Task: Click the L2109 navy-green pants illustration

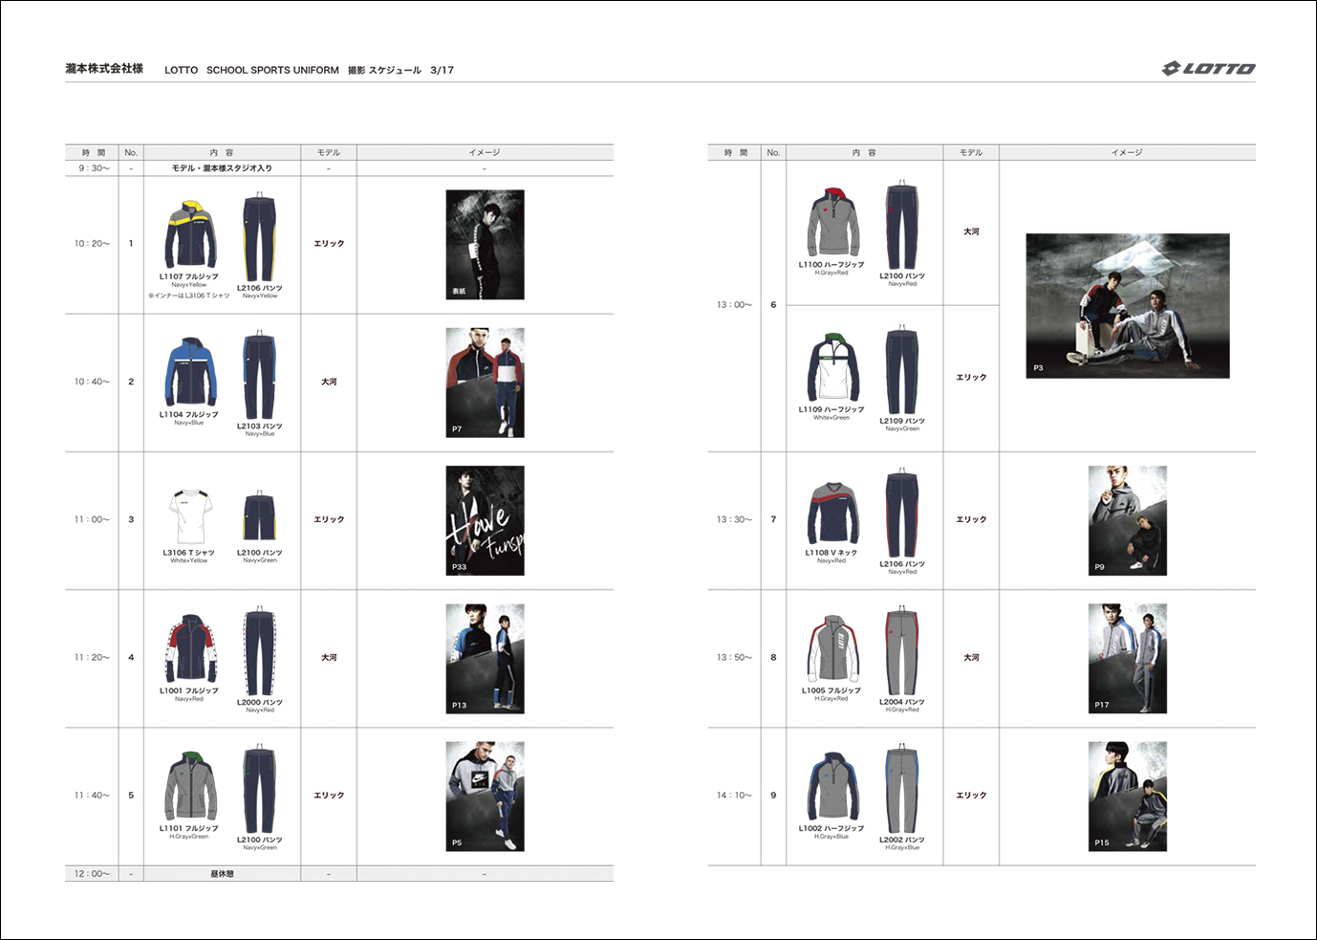Action: pos(901,370)
